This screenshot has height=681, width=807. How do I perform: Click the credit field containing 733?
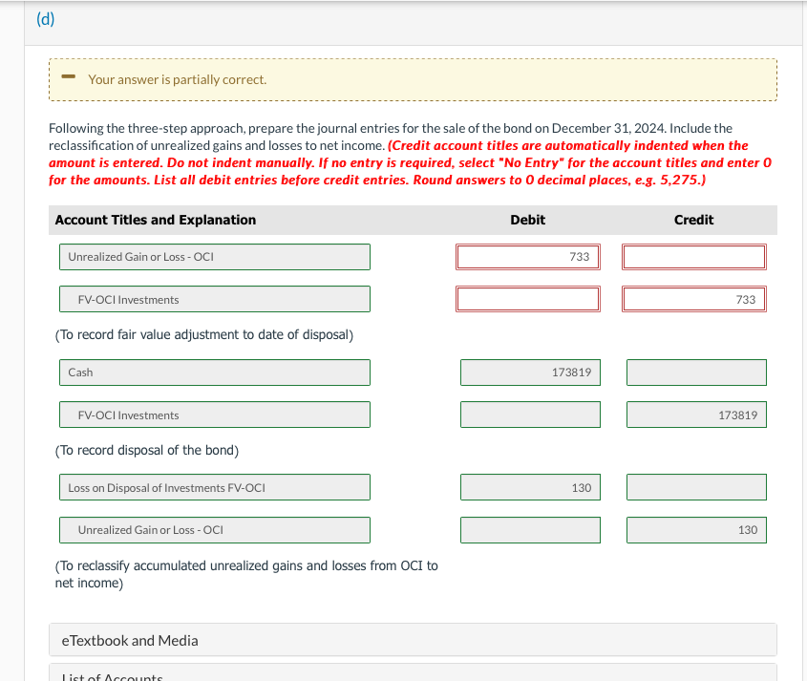[693, 298]
